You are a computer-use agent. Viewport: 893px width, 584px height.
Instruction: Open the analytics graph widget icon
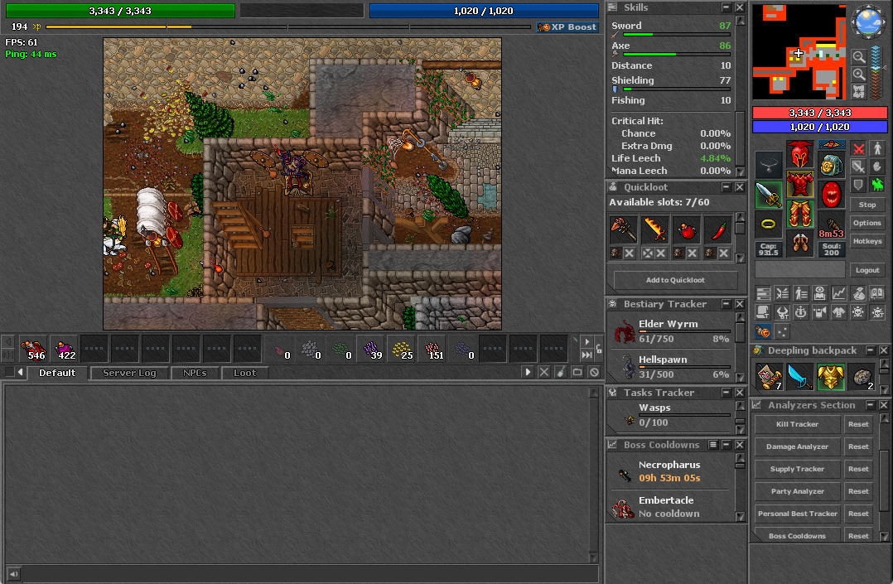tap(839, 293)
